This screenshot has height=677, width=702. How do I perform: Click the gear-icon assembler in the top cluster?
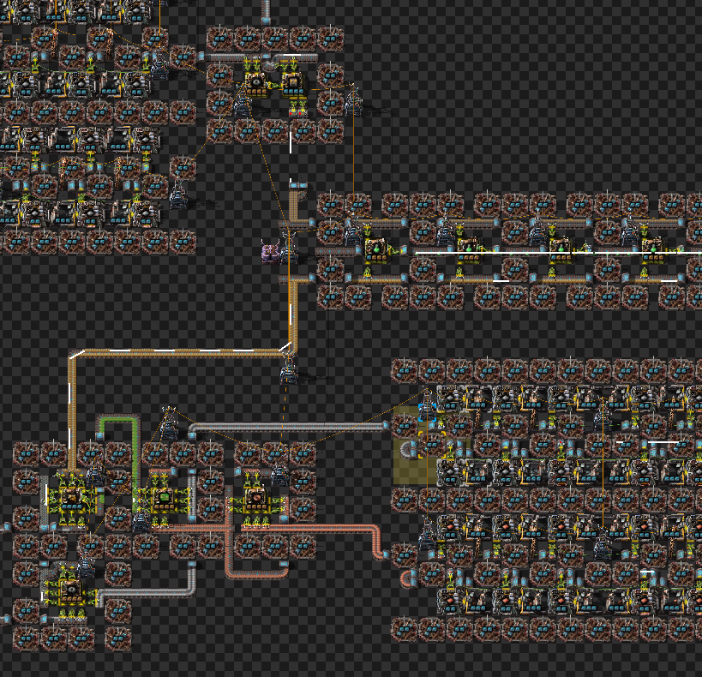tap(256, 84)
